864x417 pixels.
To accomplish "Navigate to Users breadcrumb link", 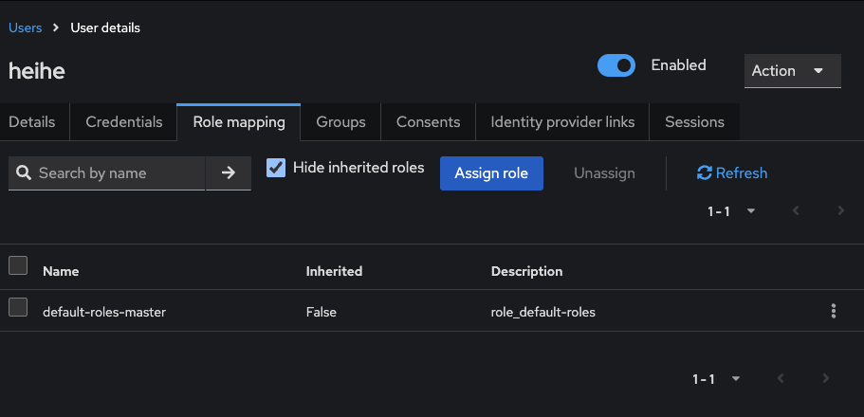I will 26,27.
